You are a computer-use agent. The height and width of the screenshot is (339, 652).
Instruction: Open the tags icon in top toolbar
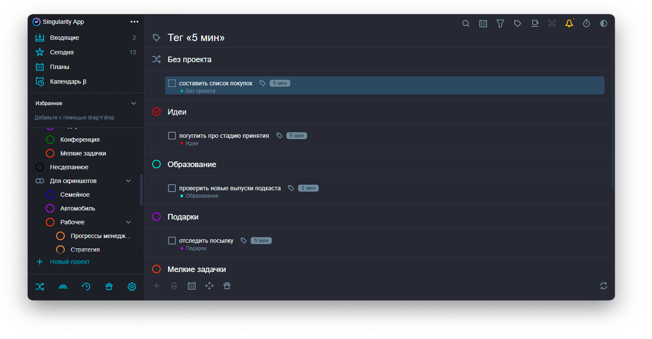tap(517, 24)
